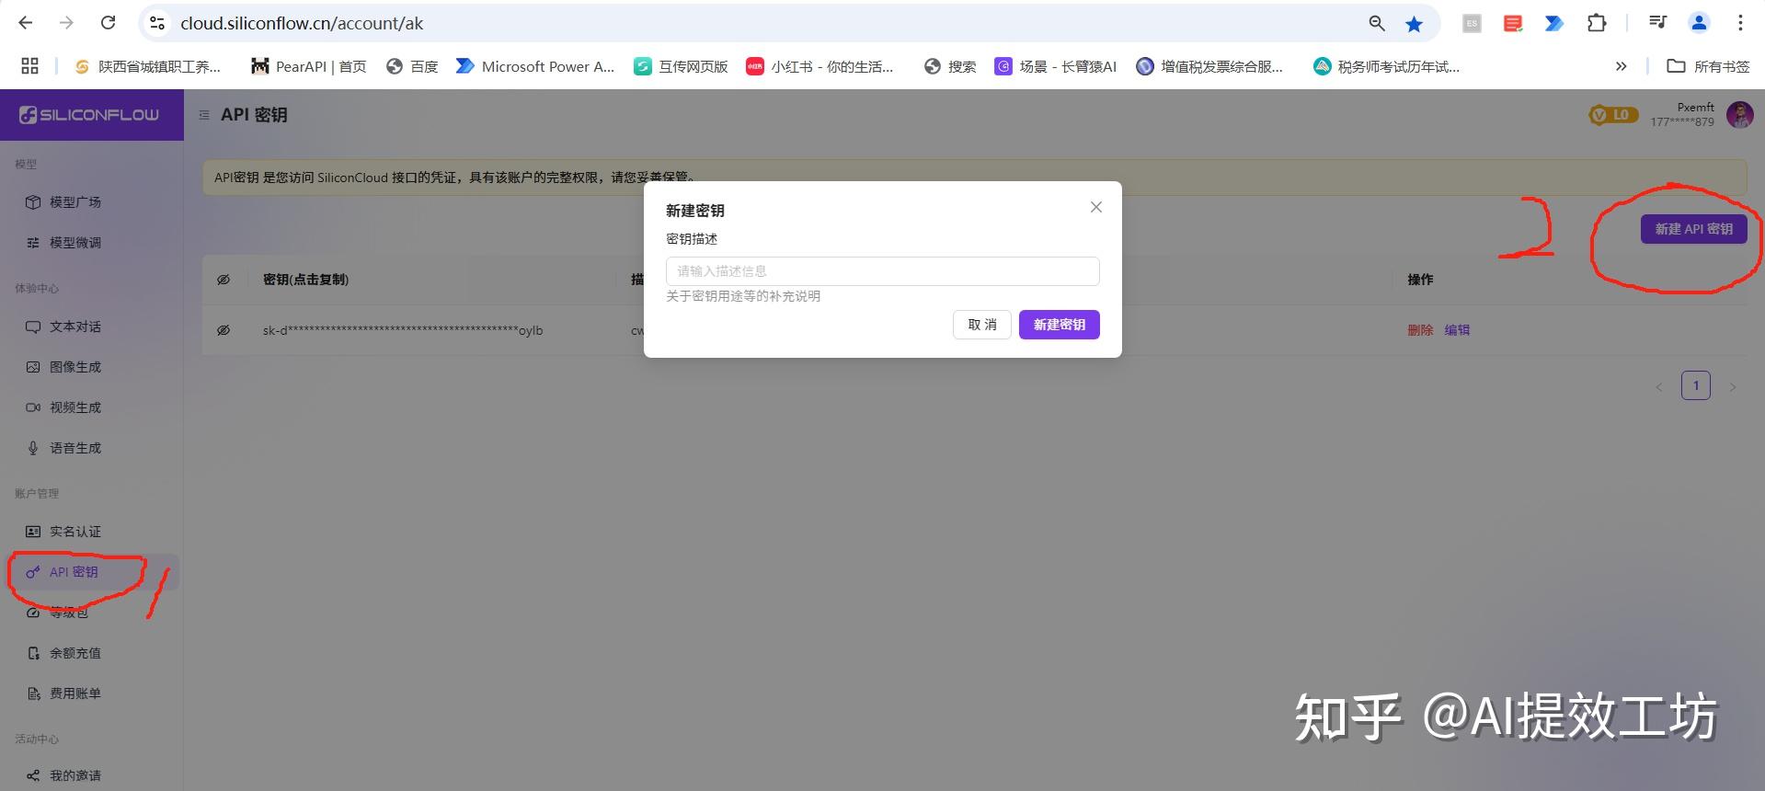The width and height of the screenshot is (1765, 791).
Task: Open Chrome three-dot menu
Action: pos(1739,23)
